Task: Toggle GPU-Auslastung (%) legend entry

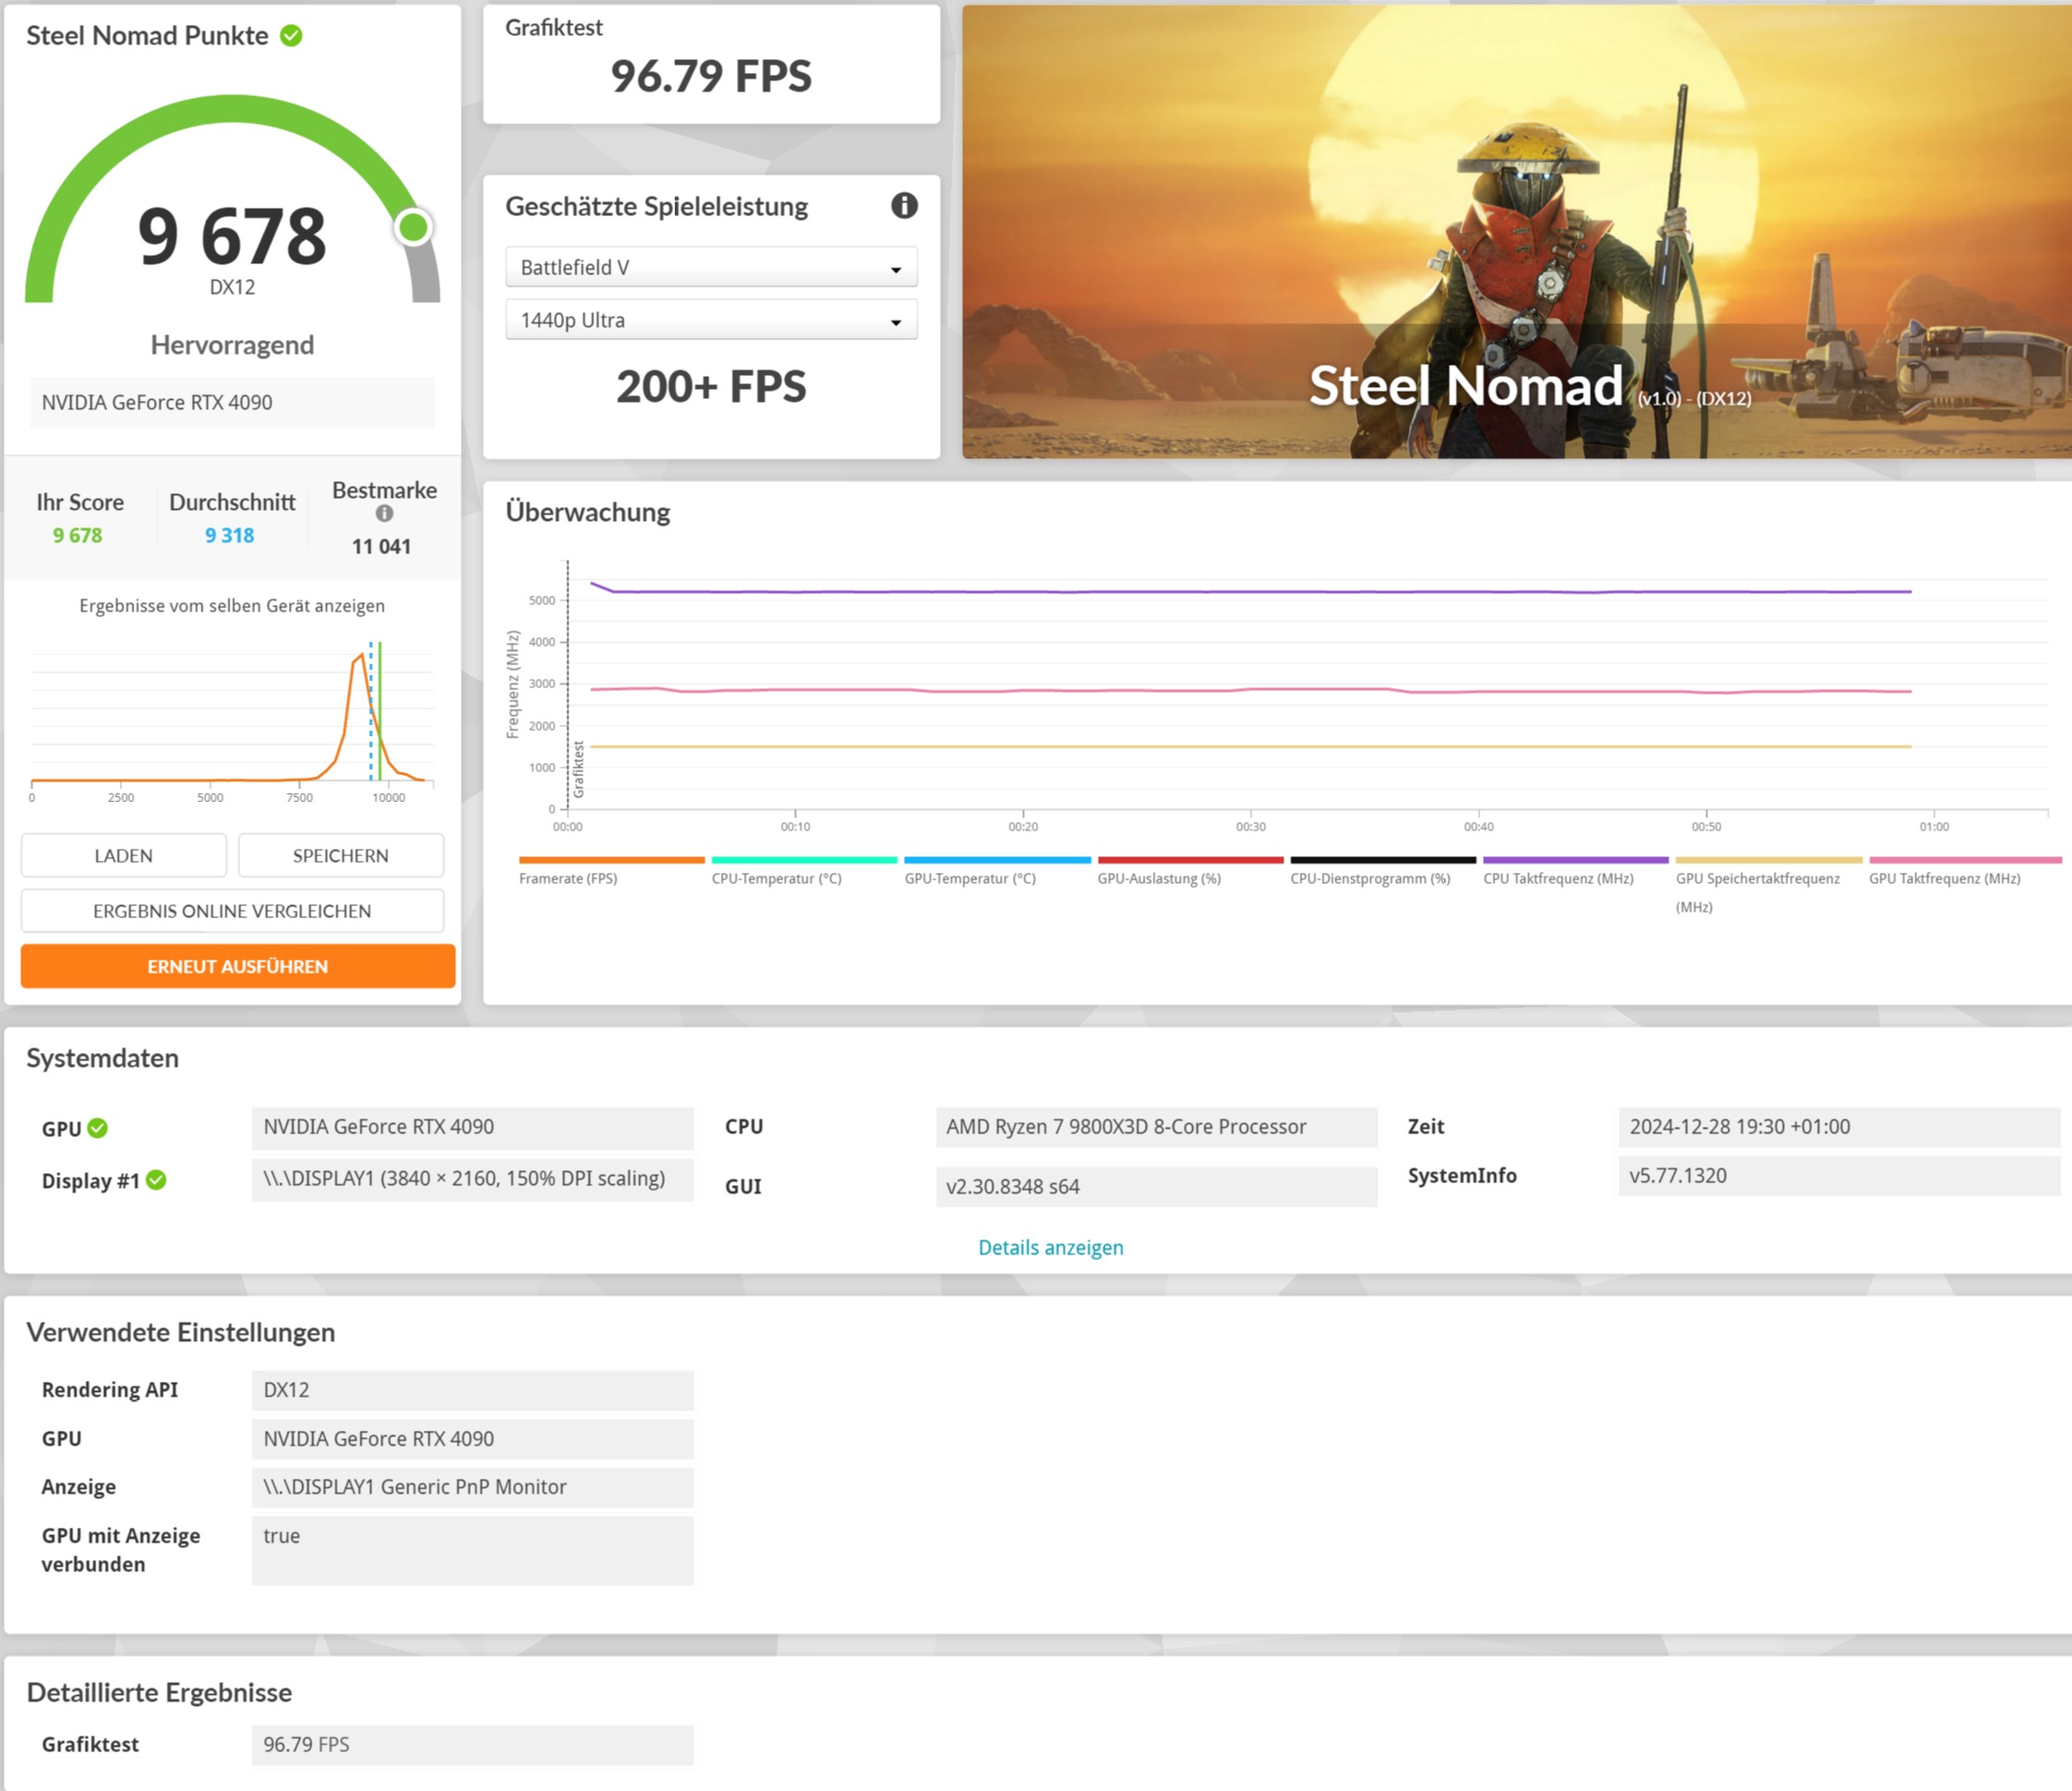Action: [x=1158, y=878]
